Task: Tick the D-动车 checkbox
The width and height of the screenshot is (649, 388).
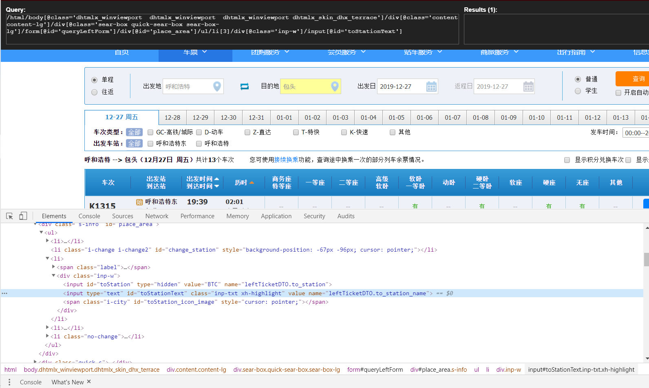Action: click(199, 132)
